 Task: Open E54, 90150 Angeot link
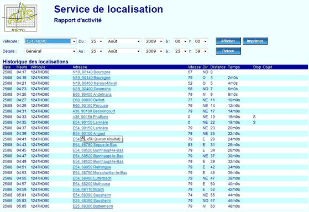point(89,134)
